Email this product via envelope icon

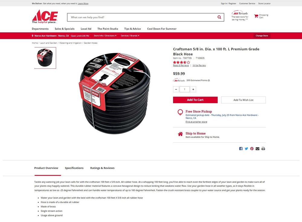(258, 149)
